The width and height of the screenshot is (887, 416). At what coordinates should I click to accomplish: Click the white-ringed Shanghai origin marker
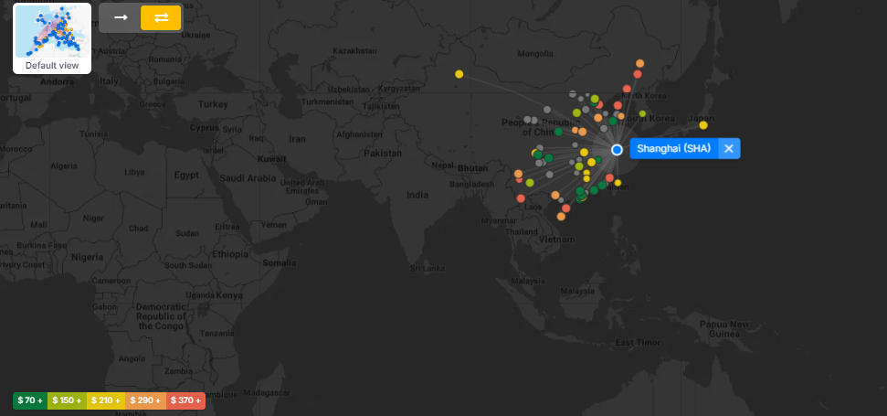[x=617, y=149]
